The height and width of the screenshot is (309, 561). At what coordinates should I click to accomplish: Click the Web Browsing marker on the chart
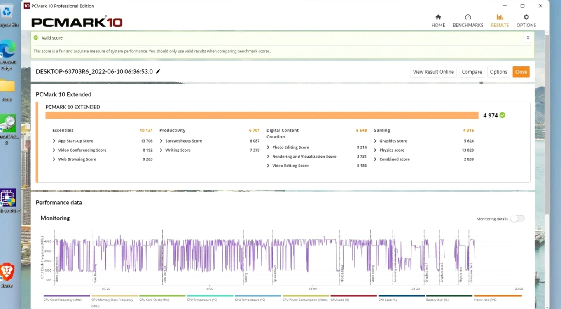[95, 273]
